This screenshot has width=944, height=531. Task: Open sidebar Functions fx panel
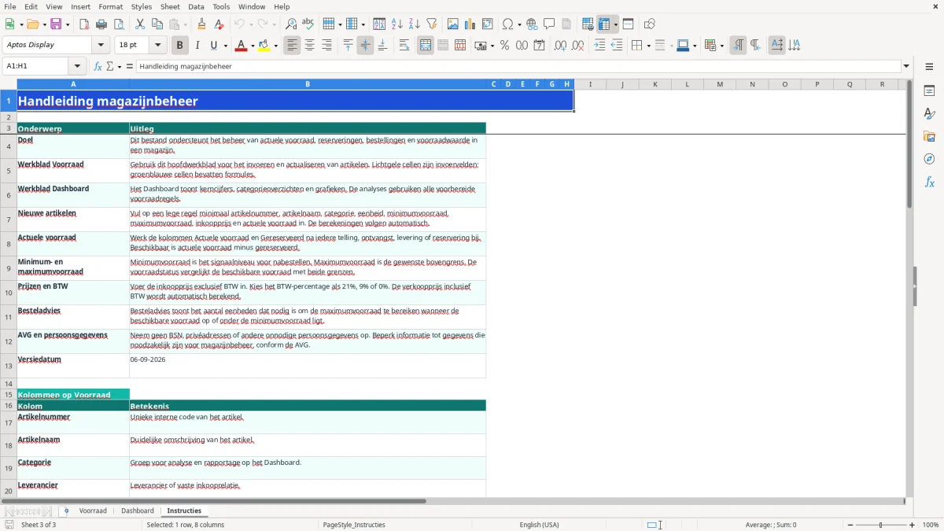pos(929,183)
